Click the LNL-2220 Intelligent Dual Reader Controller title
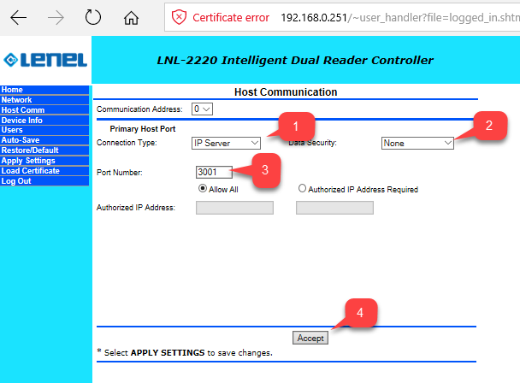The image size is (520, 383). coord(295,61)
